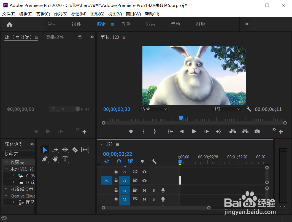Select the Selection tool arrow
This screenshot has width=292, height=222.
pos(45,150)
